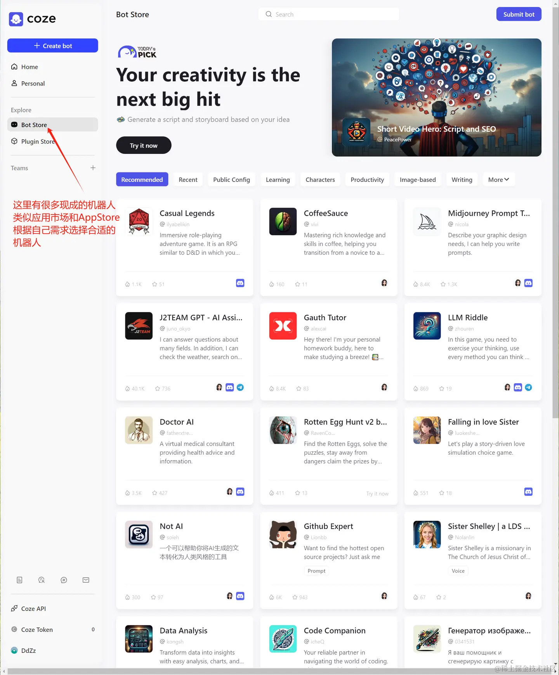Open the documentation icon in sidebar footer
Image resolution: width=559 pixels, height=675 pixels.
[19, 580]
